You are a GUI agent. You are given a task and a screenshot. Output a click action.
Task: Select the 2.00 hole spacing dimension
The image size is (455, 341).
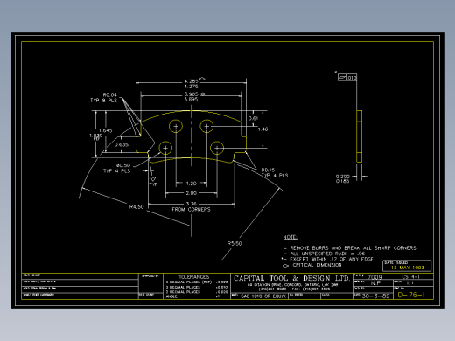click(191, 193)
